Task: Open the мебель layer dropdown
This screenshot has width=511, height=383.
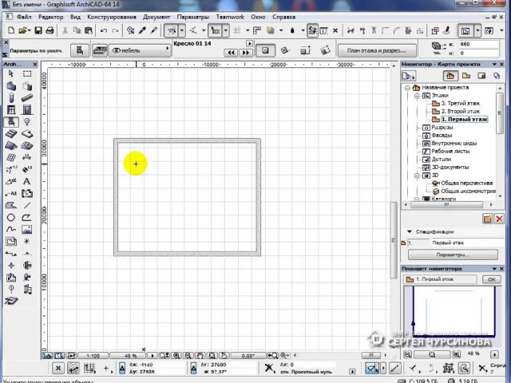Action: 141,50
